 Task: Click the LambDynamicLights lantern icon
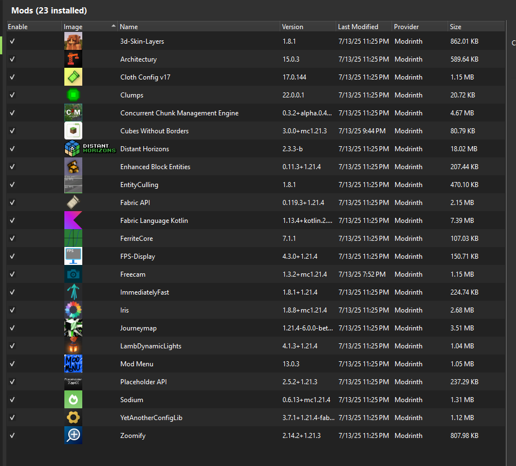click(x=73, y=346)
